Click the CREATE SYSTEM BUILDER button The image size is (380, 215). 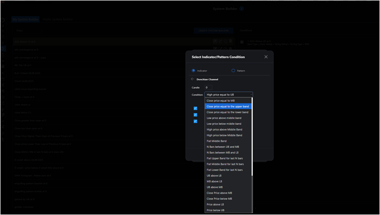[x=214, y=31]
